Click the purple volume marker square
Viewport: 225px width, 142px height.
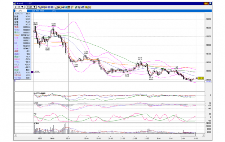pos(32,72)
